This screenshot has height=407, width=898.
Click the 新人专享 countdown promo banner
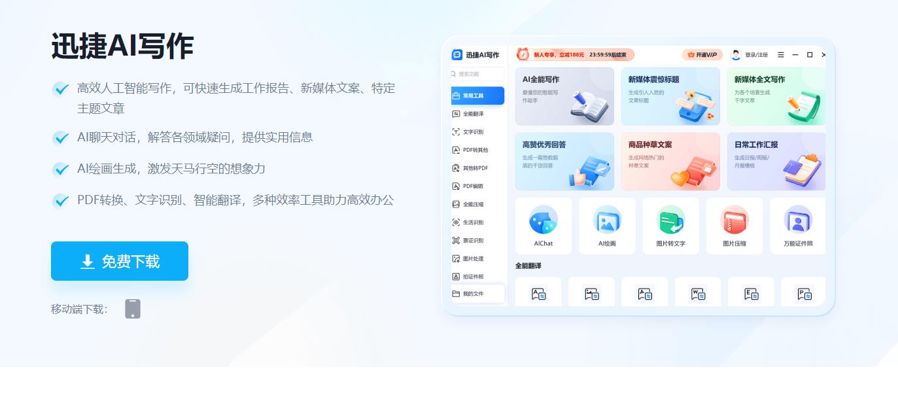click(x=575, y=55)
